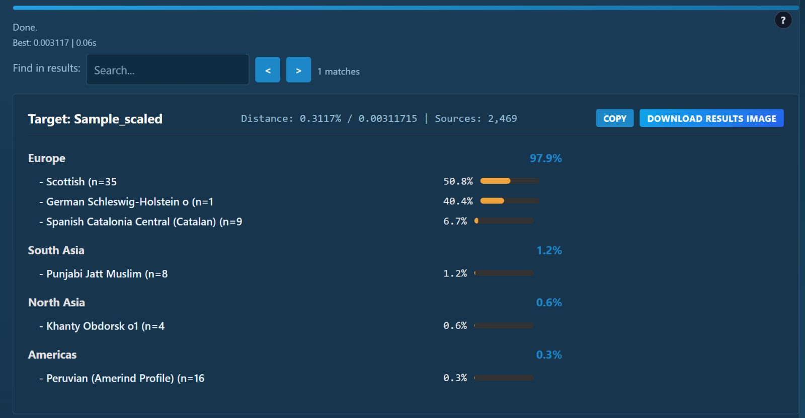Jump to next search match

point(298,70)
